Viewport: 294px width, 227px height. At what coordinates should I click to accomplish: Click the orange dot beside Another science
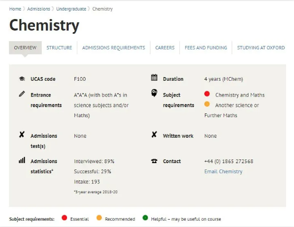(x=207, y=104)
